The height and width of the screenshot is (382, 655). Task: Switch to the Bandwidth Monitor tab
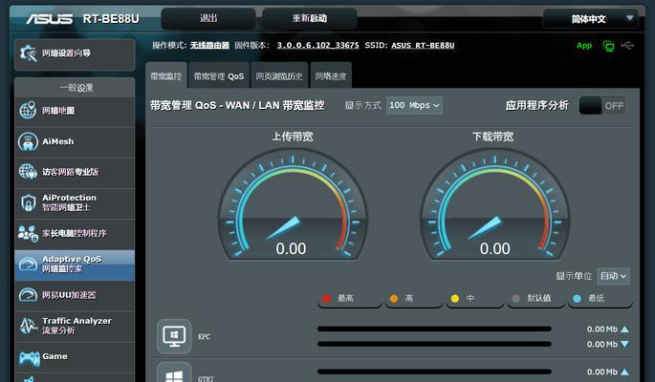point(166,75)
